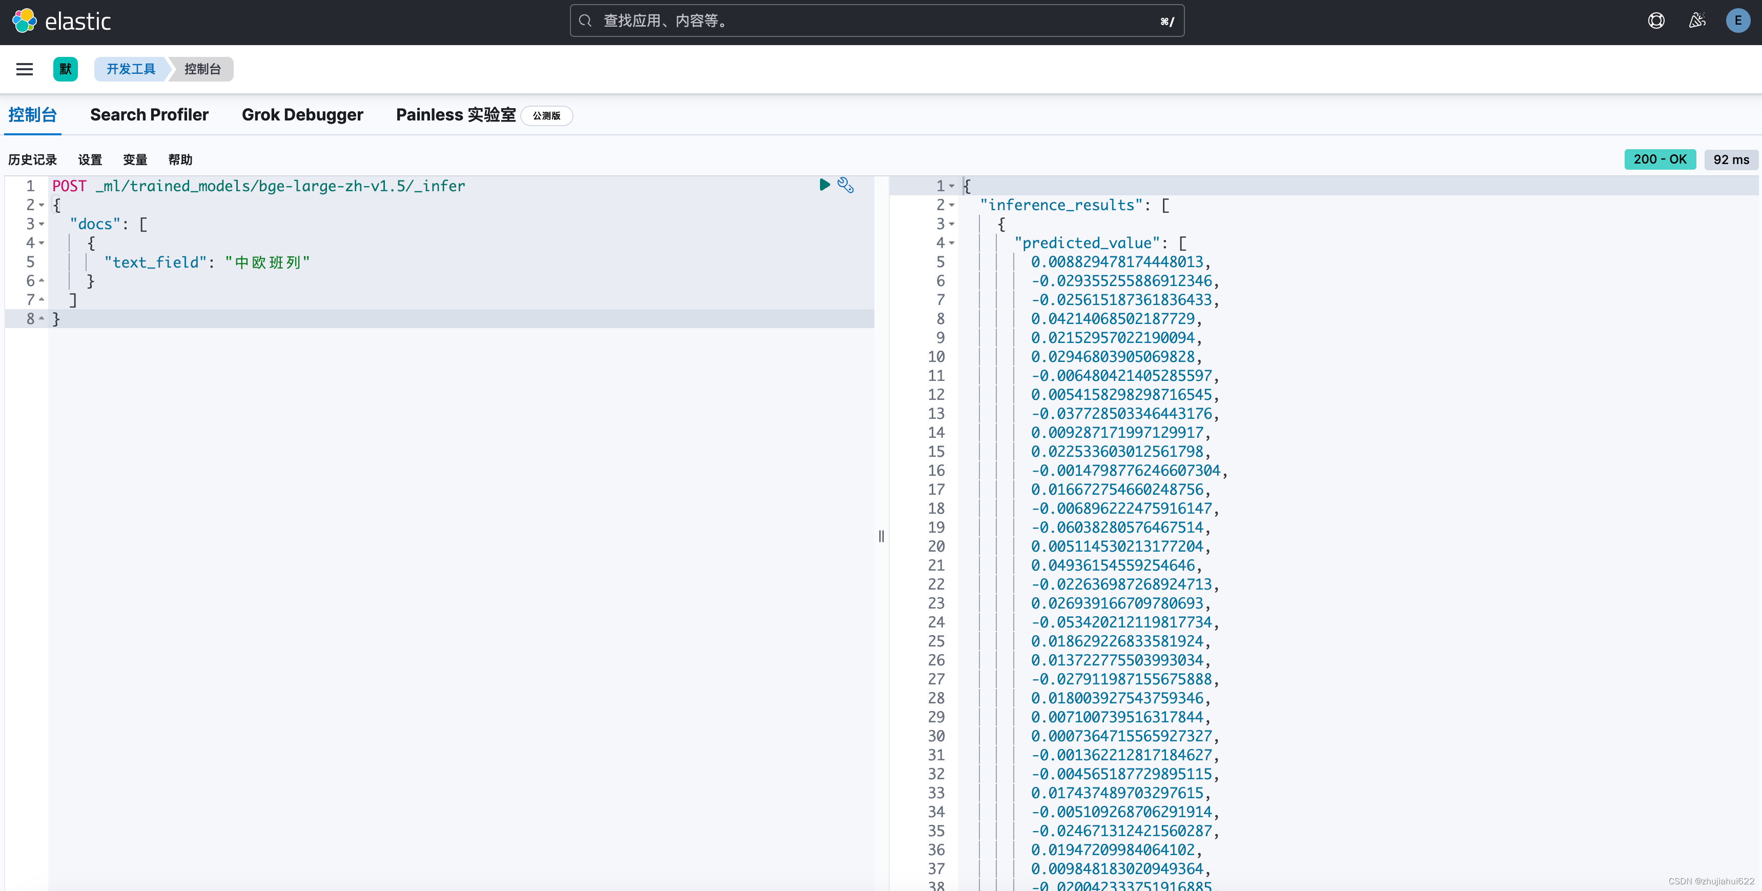This screenshot has height=891, width=1762.
Task: Open the newsfeed celebration icon
Action: point(1697,21)
